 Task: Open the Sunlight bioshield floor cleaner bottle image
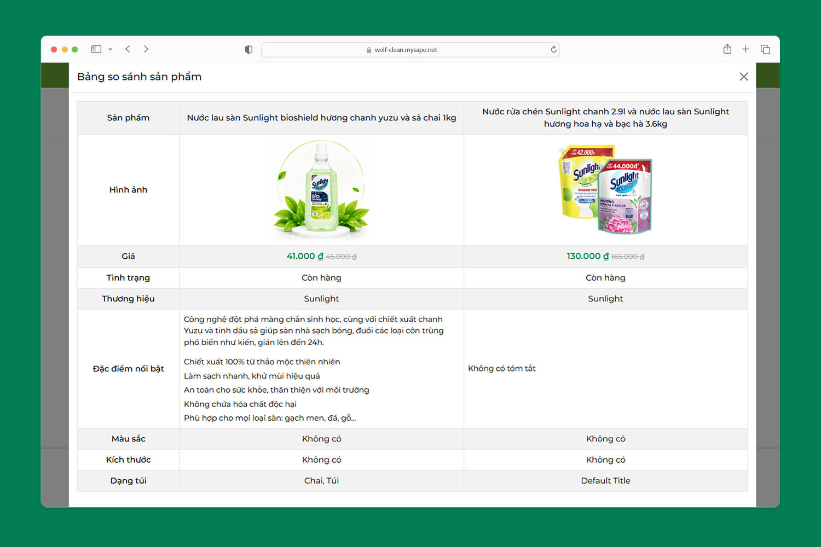pyautogui.click(x=321, y=190)
